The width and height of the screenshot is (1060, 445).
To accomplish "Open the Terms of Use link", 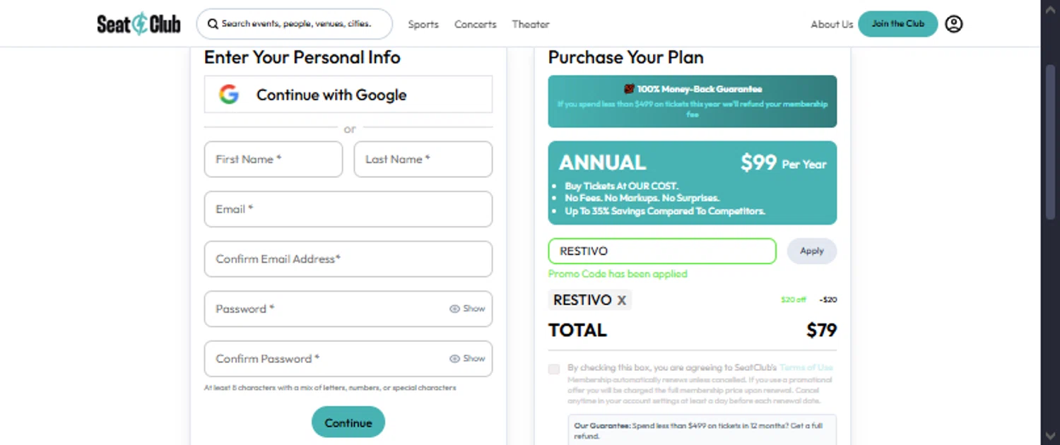I will point(806,367).
